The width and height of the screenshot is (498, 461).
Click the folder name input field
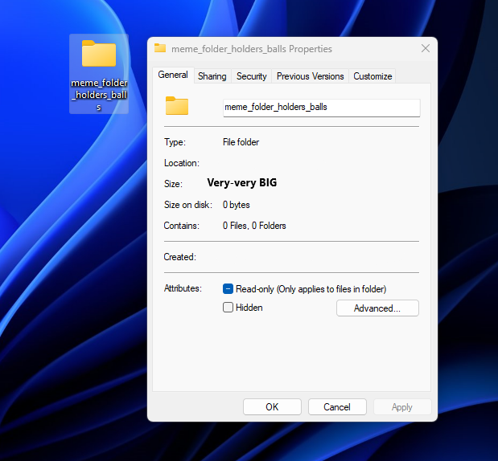click(x=322, y=108)
